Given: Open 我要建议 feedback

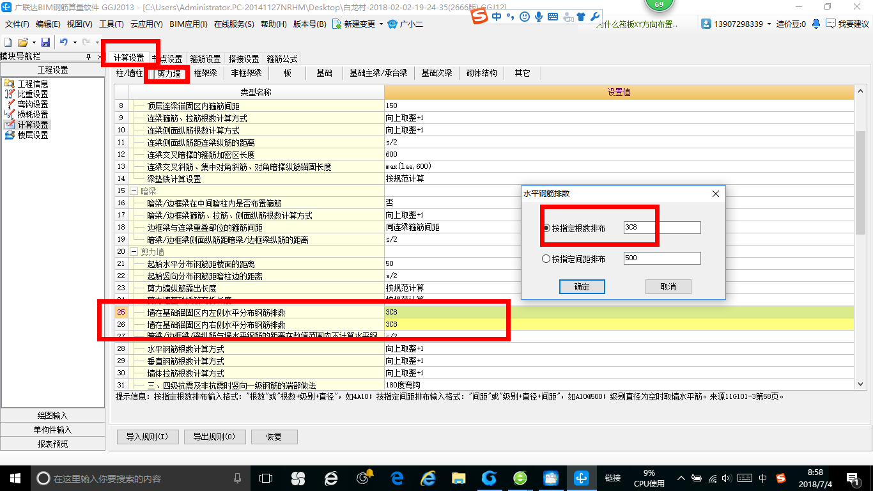Looking at the screenshot, I should pyautogui.click(x=847, y=24).
